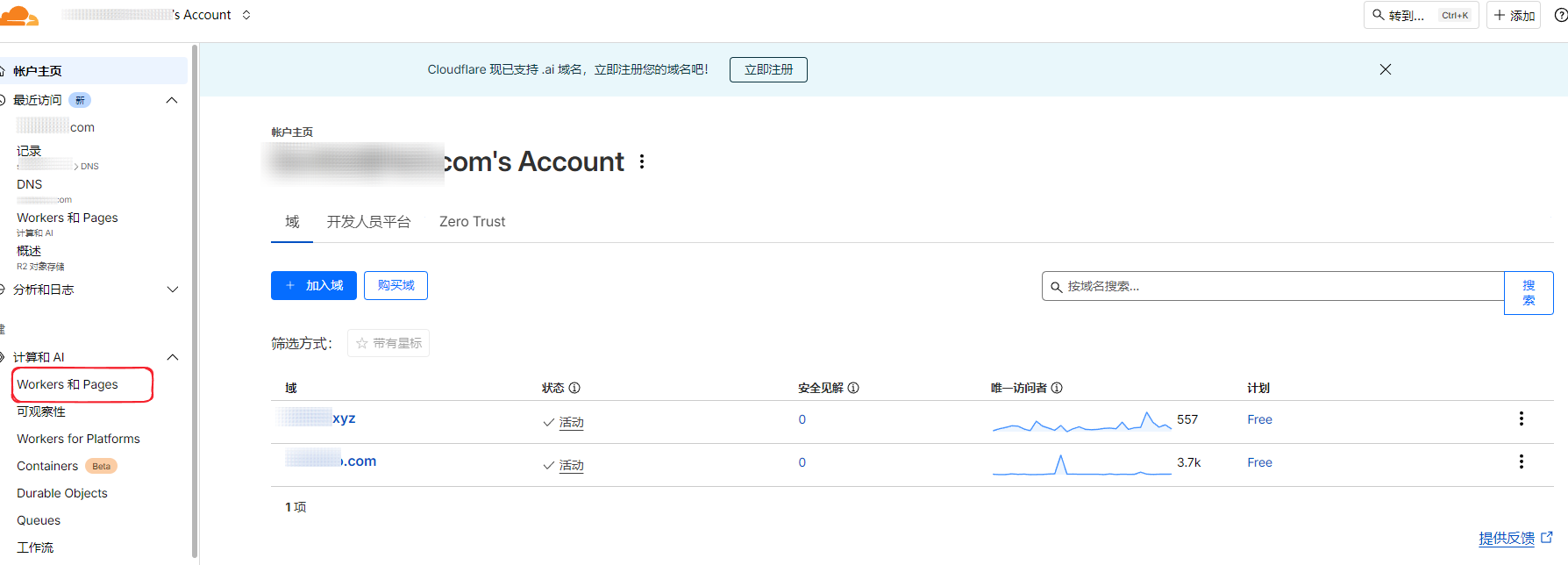Expand the 分析和日志 sidebar section
This screenshot has height=565, width=1568.
(172, 290)
